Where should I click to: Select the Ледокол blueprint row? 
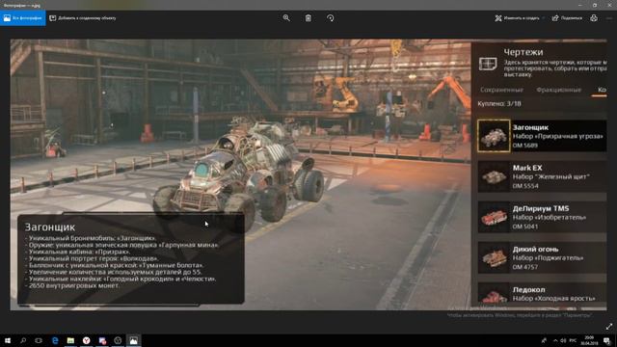click(x=542, y=293)
